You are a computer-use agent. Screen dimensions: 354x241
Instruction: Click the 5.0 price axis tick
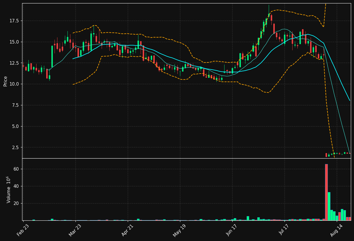(x=16, y=126)
